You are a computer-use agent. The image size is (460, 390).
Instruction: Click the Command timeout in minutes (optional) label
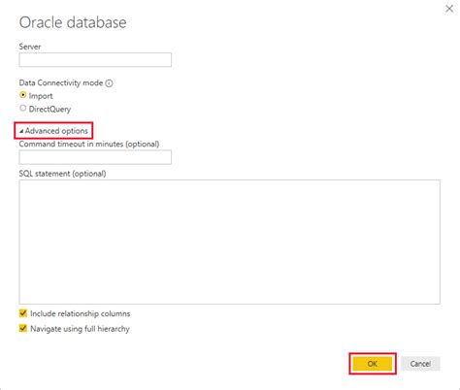89,144
